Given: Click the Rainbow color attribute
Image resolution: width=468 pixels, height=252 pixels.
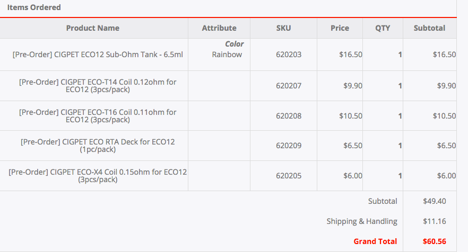Looking at the screenshot, I should click(x=227, y=54).
